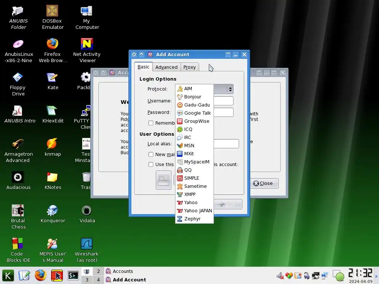This screenshot has width=379, height=284.
Task: Open Konqueror desktop icon
Action: click(x=53, y=214)
